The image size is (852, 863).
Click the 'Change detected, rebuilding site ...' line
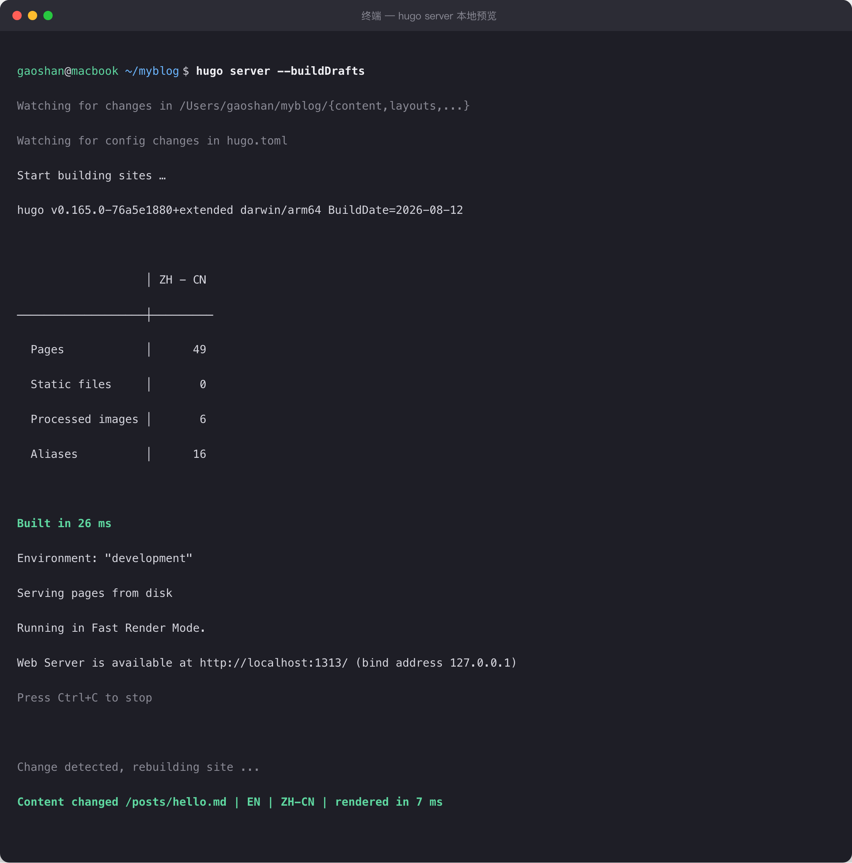pyautogui.click(x=138, y=767)
